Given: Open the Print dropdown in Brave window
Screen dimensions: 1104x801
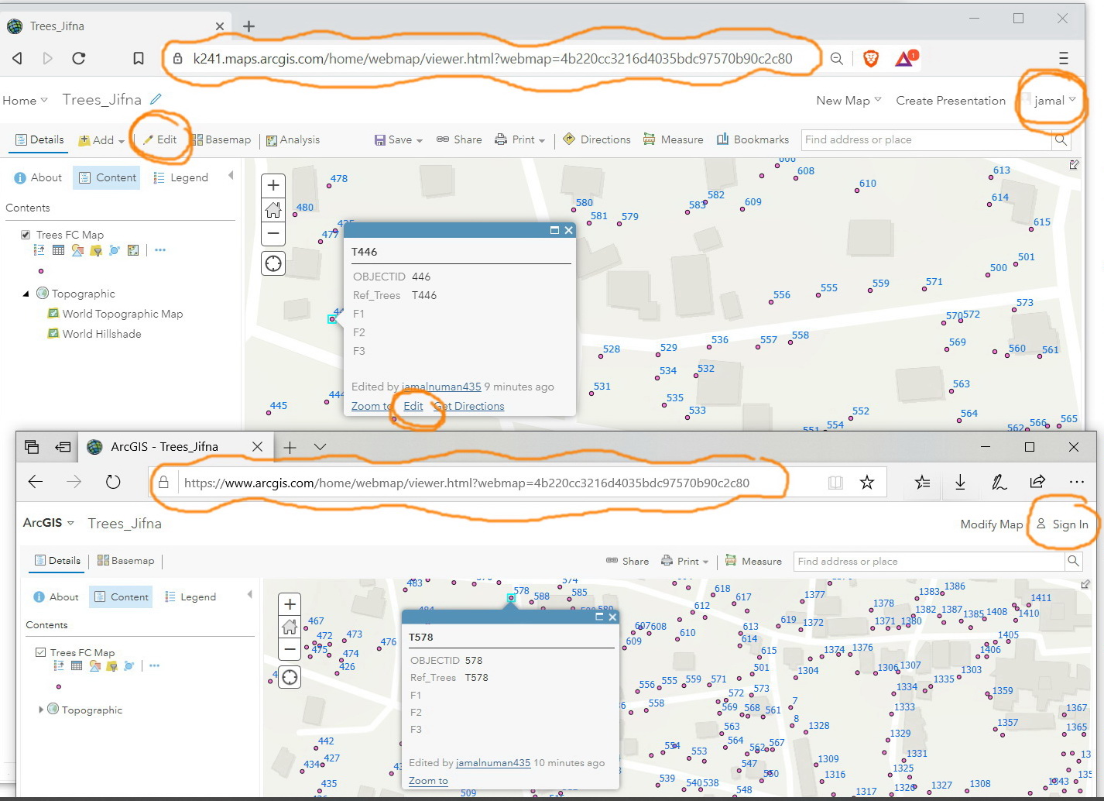Looking at the screenshot, I should point(520,140).
